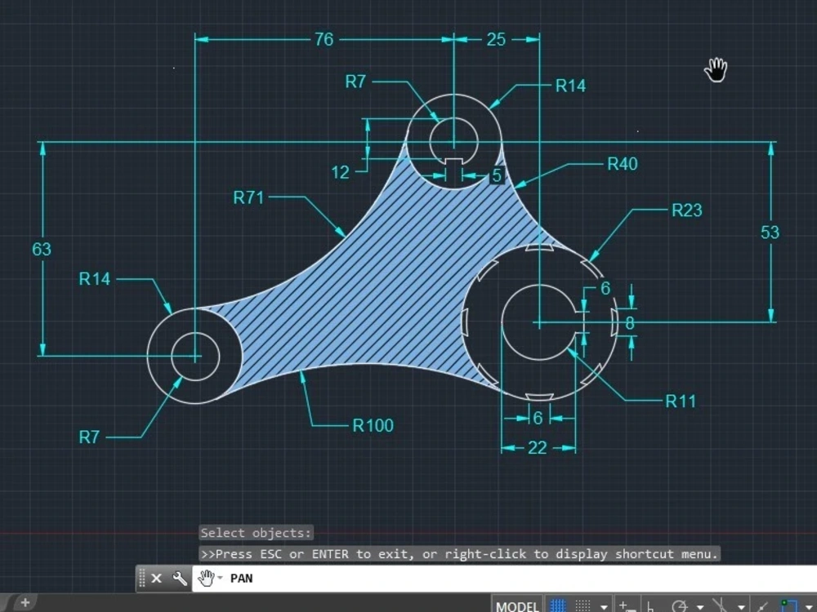Viewport: 817px width, 612px height.
Task: Click the recent commands hand icon
Action: pos(207,578)
